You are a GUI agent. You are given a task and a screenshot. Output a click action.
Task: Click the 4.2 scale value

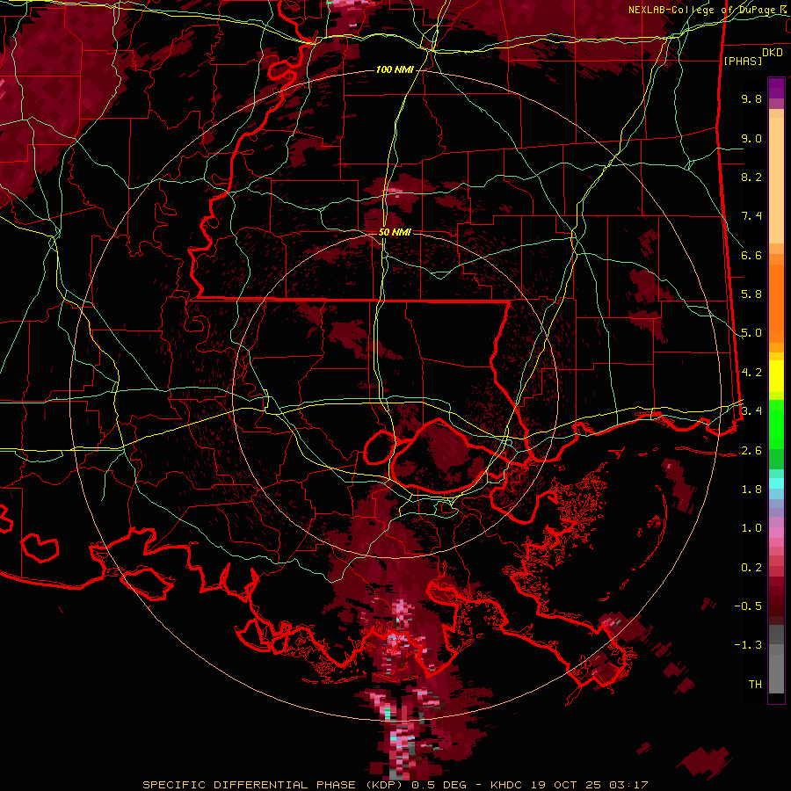click(x=751, y=373)
